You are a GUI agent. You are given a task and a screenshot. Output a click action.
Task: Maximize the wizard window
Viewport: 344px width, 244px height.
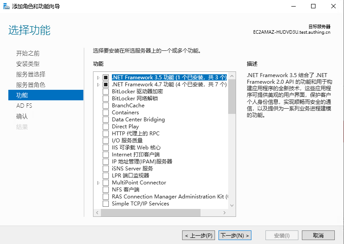pos(313,6)
